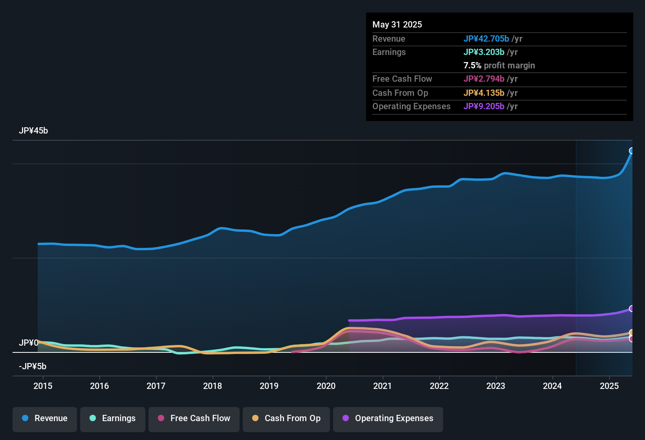Click the Free Cash Flow endpoint circle marker
645x440 pixels.
pos(631,339)
